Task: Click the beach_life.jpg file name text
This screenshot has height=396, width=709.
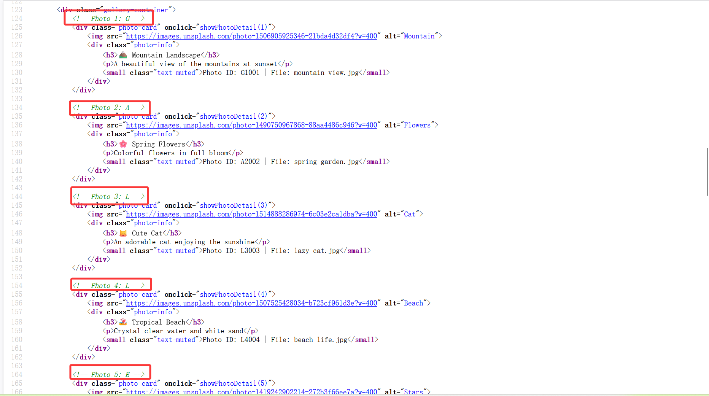Action: [320, 340]
